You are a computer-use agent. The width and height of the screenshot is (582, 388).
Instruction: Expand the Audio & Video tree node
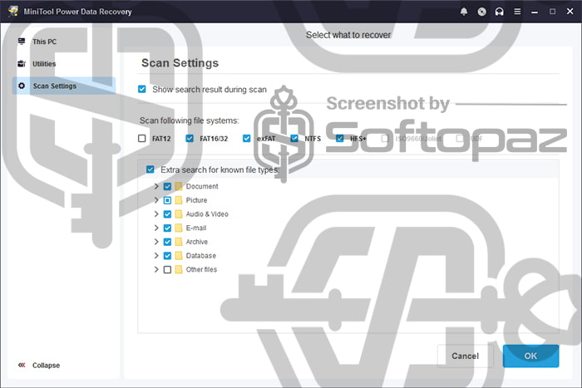(156, 214)
